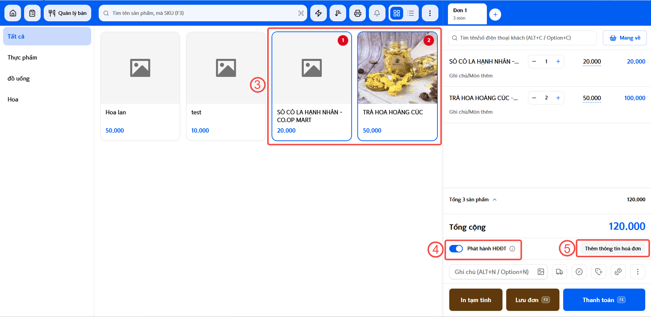Click the HĐĐT info icon
The image size is (651, 317).
[x=512, y=249]
